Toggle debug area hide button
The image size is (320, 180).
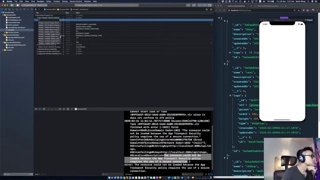tap(36, 109)
